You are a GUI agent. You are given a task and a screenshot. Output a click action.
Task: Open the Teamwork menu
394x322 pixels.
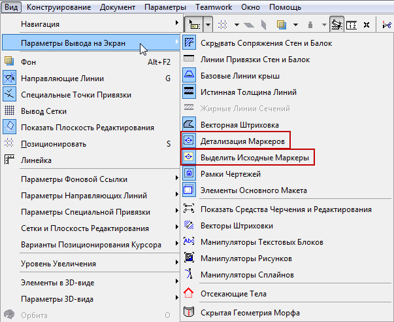click(x=214, y=7)
